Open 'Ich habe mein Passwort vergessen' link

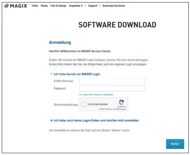pos(96,94)
